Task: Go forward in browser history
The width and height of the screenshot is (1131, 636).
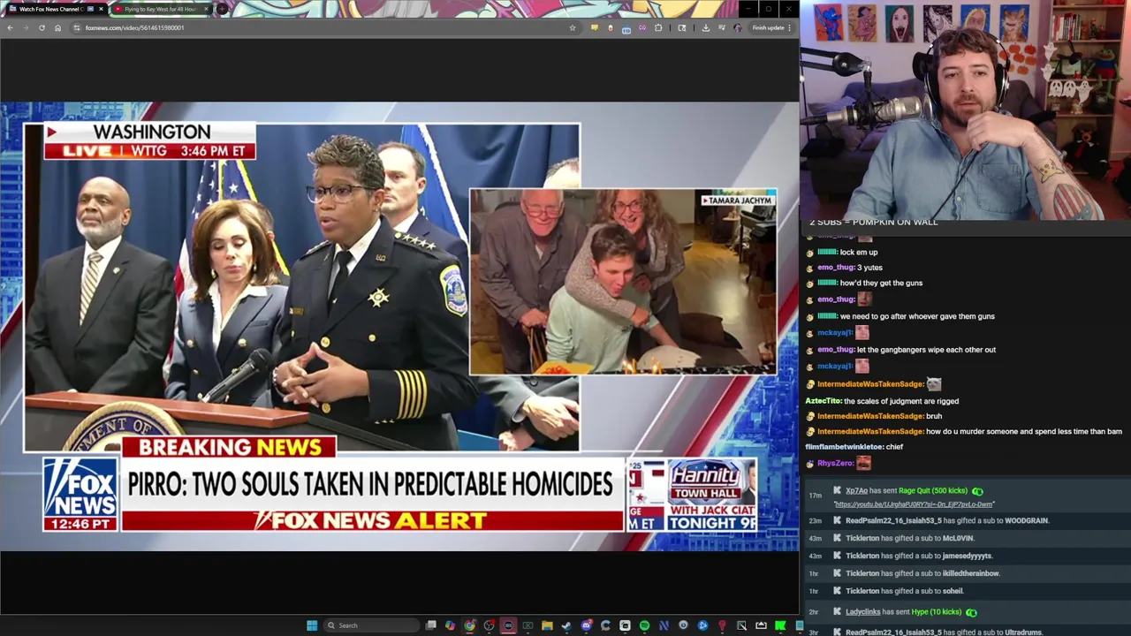Action: pos(26,27)
